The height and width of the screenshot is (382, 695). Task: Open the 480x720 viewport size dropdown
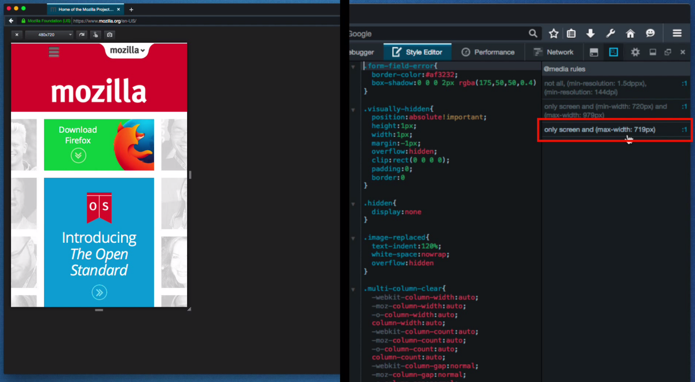click(49, 35)
